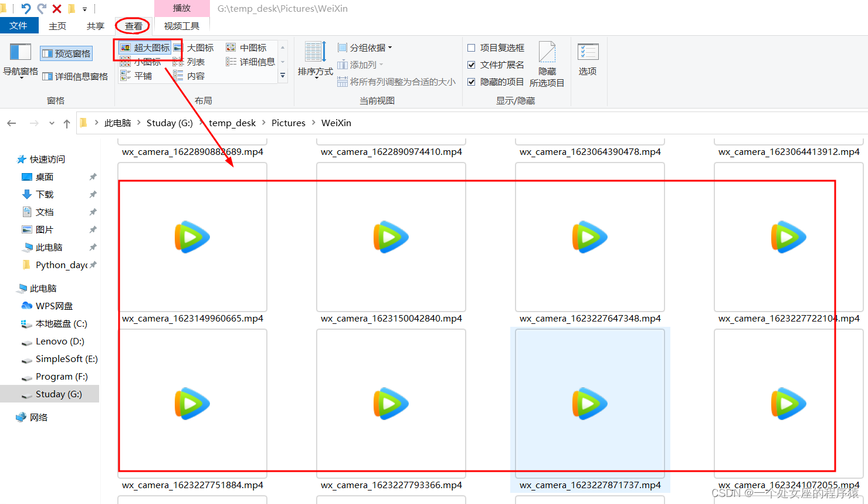This screenshot has height=504, width=868.
Task: Choose 内容 layout
Action: pos(189,76)
